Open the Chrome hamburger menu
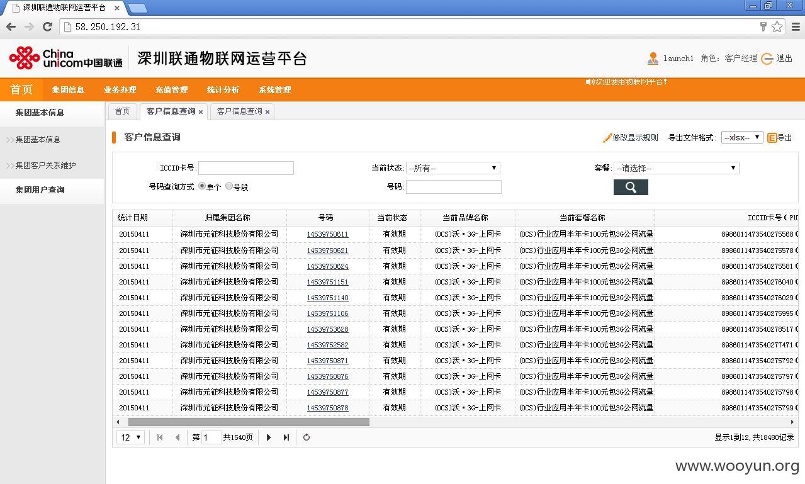 [796, 26]
